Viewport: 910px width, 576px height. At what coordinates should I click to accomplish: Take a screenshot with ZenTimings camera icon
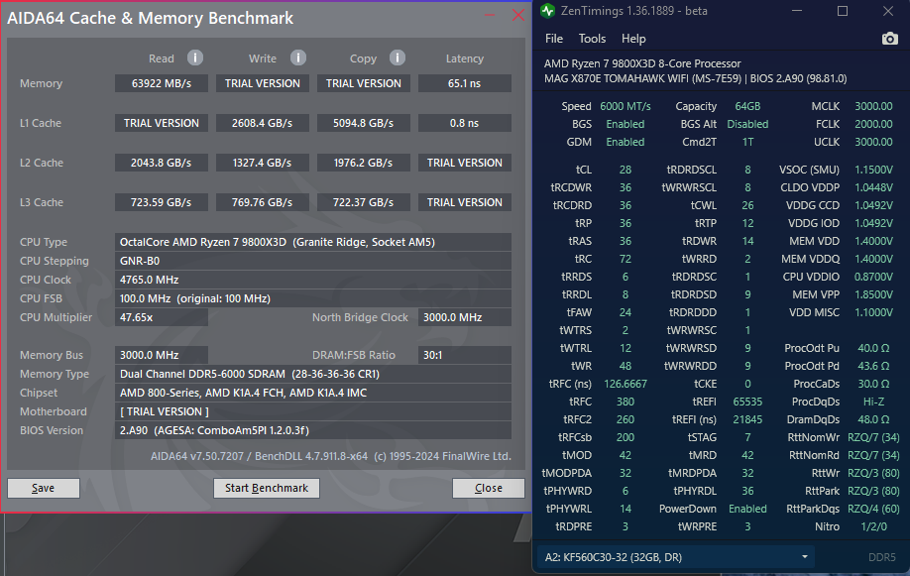889,39
